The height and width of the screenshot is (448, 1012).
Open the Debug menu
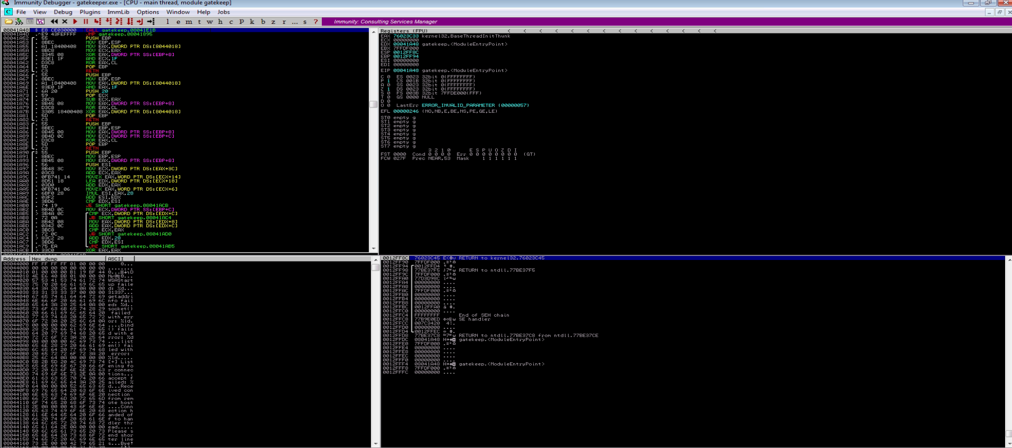(x=63, y=12)
